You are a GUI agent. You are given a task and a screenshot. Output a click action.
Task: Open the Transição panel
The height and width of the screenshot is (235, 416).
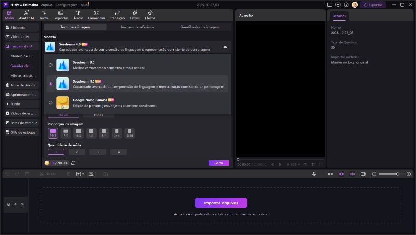(117, 15)
